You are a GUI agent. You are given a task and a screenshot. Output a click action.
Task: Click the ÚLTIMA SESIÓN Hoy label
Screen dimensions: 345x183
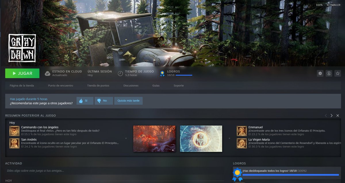(x=100, y=73)
